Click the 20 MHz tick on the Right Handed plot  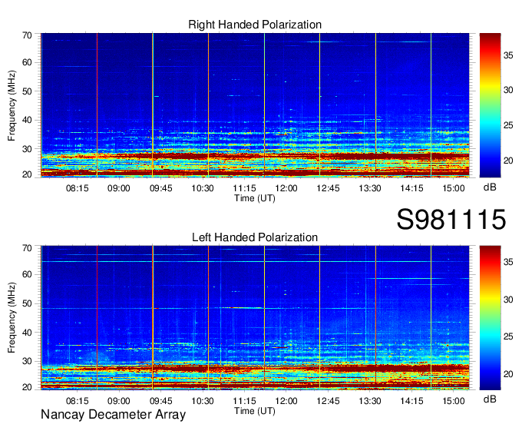(x=27, y=174)
